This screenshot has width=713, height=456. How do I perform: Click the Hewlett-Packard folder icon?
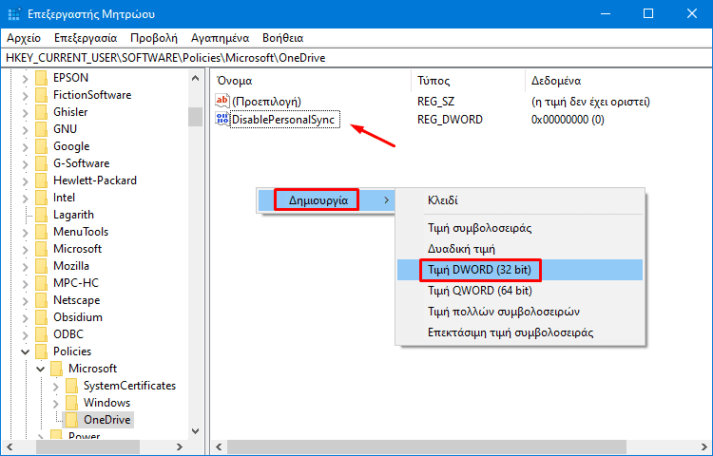coord(42,180)
